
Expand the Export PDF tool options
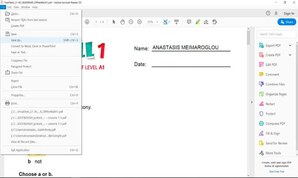[x=290, y=46]
